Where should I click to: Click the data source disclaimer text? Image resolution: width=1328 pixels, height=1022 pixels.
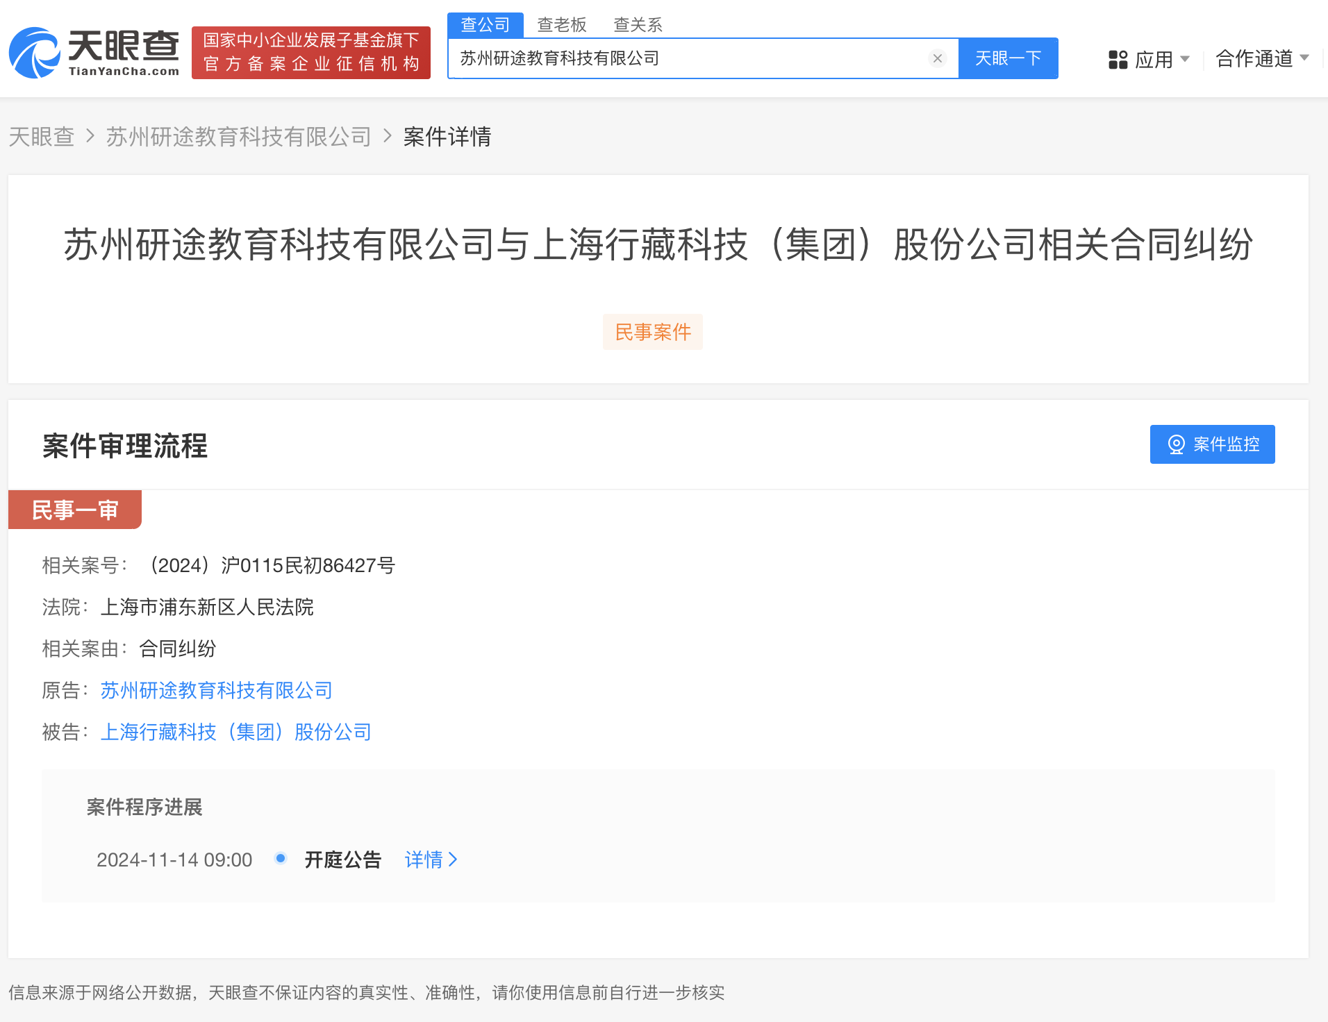(x=367, y=993)
